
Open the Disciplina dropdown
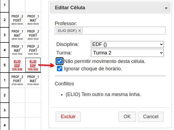click(x=127, y=44)
